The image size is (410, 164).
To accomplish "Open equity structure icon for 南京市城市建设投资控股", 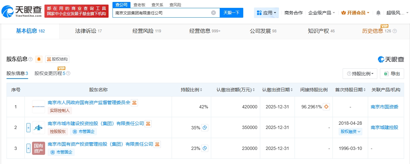I will click(x=148, y=123).
